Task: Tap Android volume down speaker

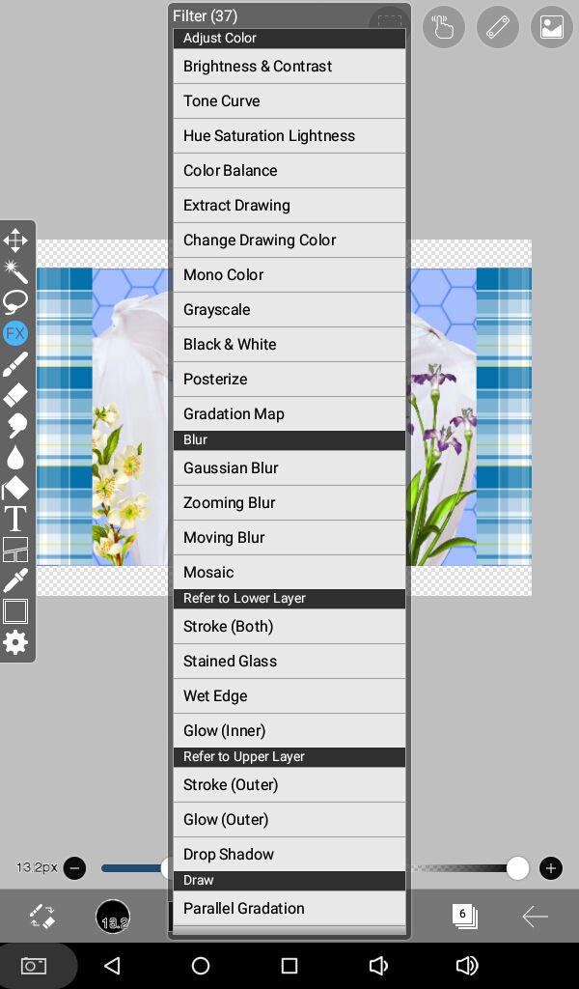Action: pyautogui.click(x=377, y=966)
